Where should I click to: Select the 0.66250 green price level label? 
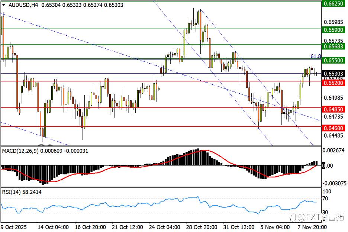coord(333,3)
